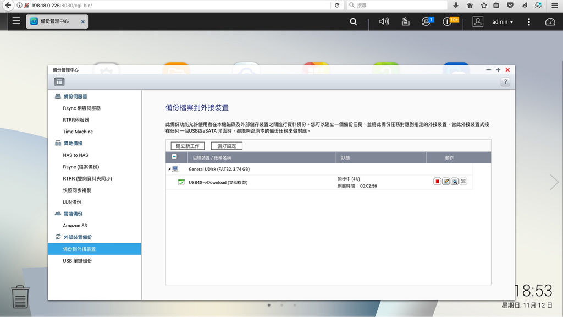Click browser back arrow button
Image resolution: width=563 pixels, height=317 pixels.
click(x=8, y=6)
